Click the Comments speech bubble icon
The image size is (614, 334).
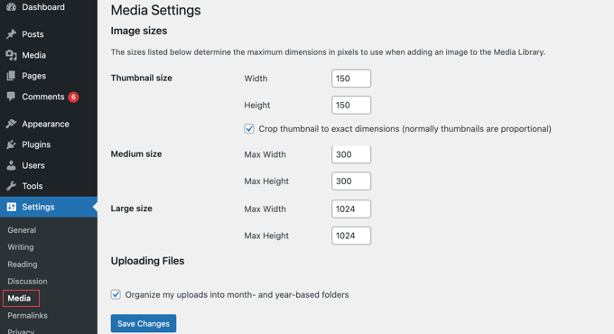(x=11, y=97)
